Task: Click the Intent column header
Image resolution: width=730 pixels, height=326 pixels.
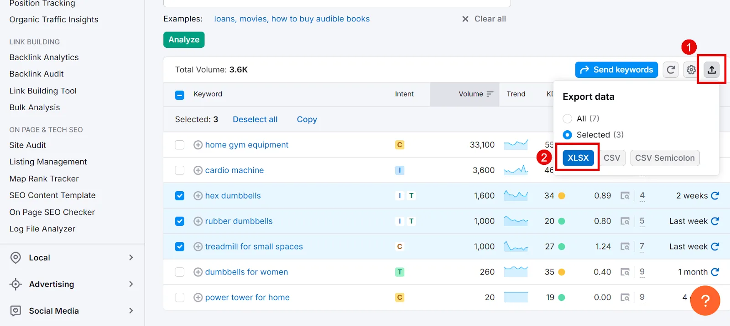Action: pyautogui.click(x=404, y=94)
